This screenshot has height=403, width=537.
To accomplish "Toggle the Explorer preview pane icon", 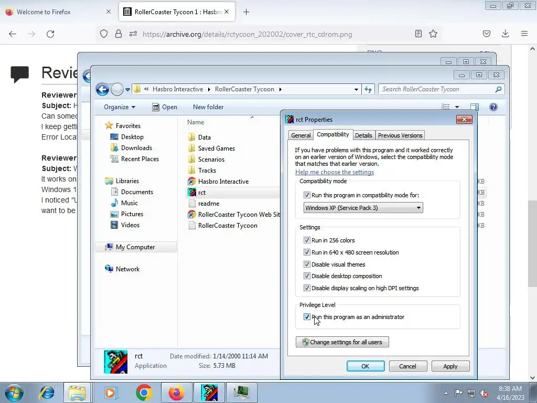I will [474, 107].
